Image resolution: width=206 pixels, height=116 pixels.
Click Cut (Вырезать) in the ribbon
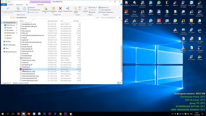pos(31,7)
